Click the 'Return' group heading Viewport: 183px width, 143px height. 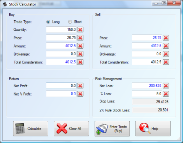[x=14, y=79]
